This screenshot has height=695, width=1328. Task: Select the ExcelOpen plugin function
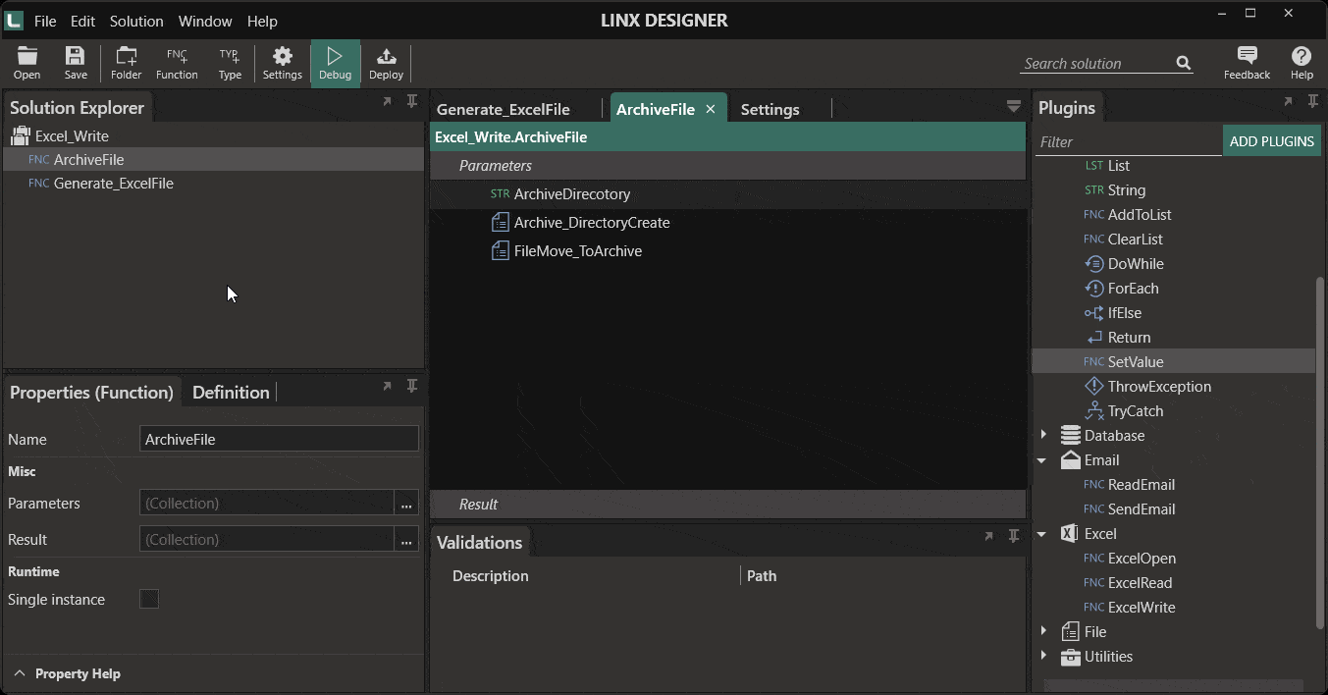click(1142, 559)
